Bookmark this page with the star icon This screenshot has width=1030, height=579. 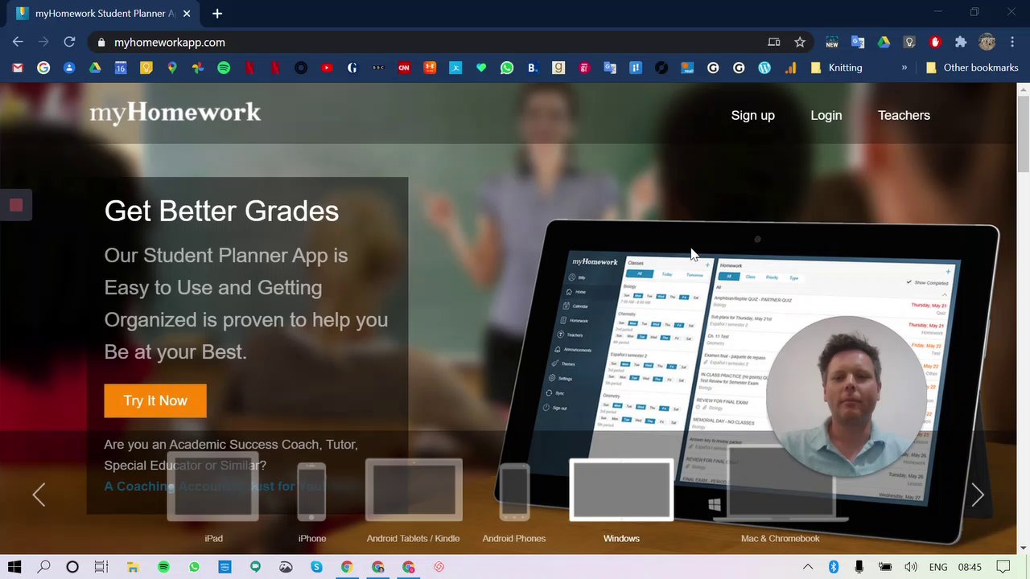point(800,42)
